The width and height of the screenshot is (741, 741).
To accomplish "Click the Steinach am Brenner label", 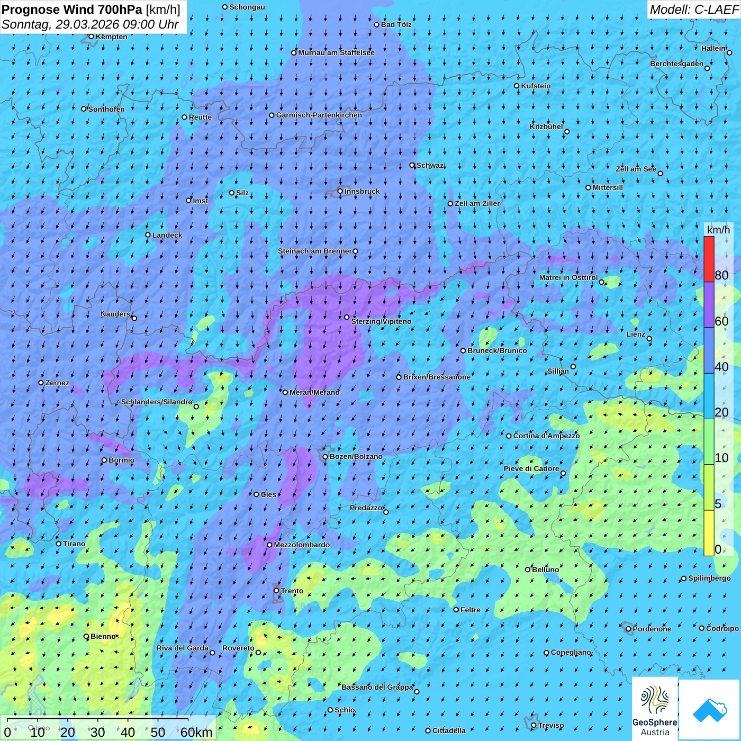I will (315, 251).
